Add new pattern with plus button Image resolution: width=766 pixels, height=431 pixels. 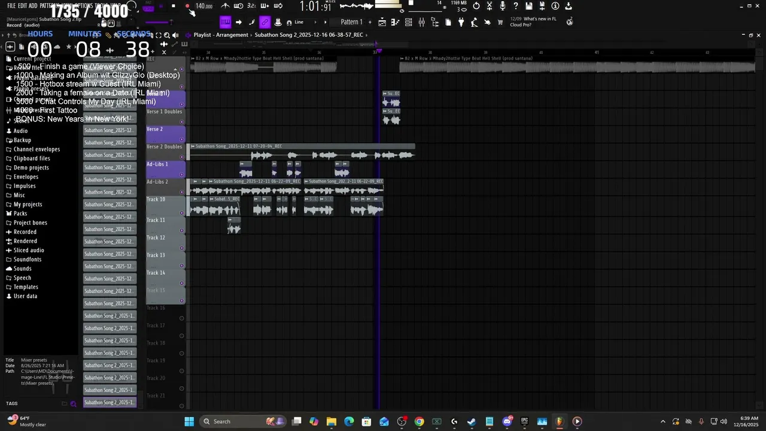[x=370, y=22]
